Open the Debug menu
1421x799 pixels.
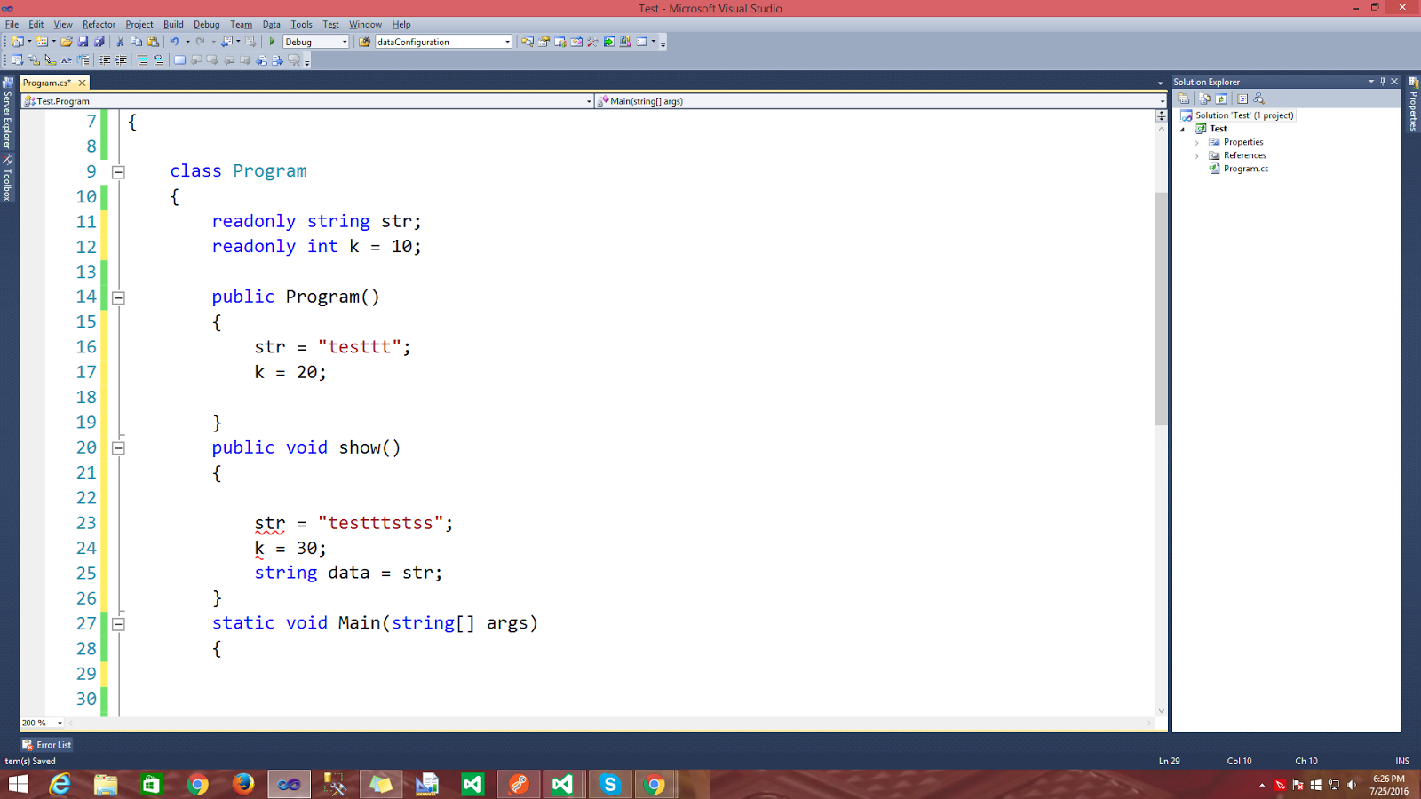coord(206,24)
